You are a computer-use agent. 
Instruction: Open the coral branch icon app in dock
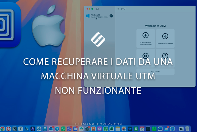[39, 129]
